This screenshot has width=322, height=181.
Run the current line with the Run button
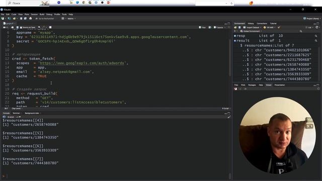pyautogui.click(x=202, y=27)
